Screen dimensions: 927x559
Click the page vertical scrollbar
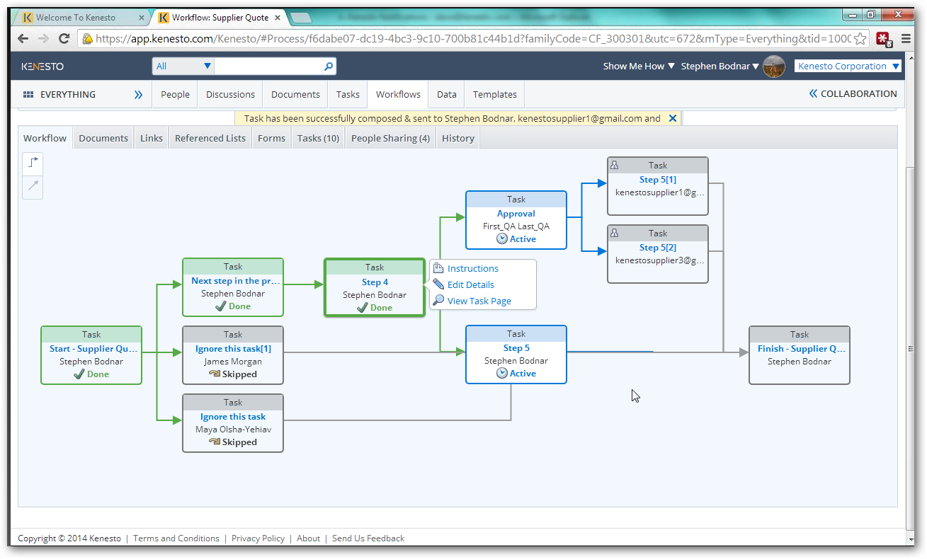tap(910, 348)
